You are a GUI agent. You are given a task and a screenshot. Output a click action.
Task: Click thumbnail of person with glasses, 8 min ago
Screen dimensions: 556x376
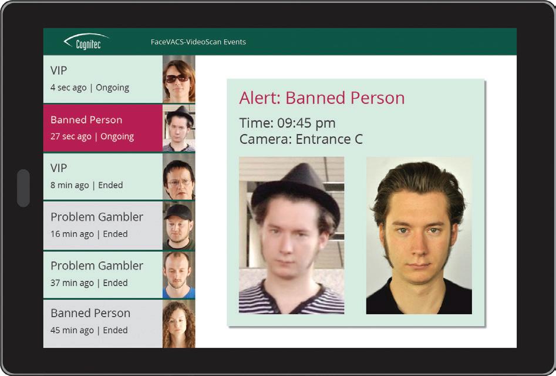(x=178, y=176)
